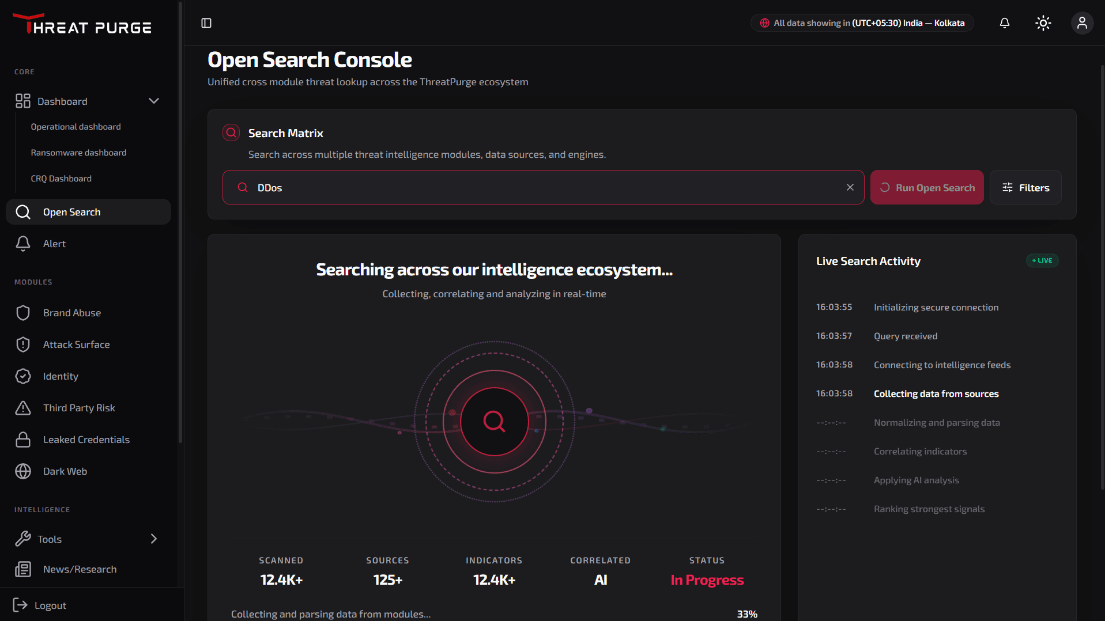
Task: Select Open Search in sidebar
Action: coord(88,212)
